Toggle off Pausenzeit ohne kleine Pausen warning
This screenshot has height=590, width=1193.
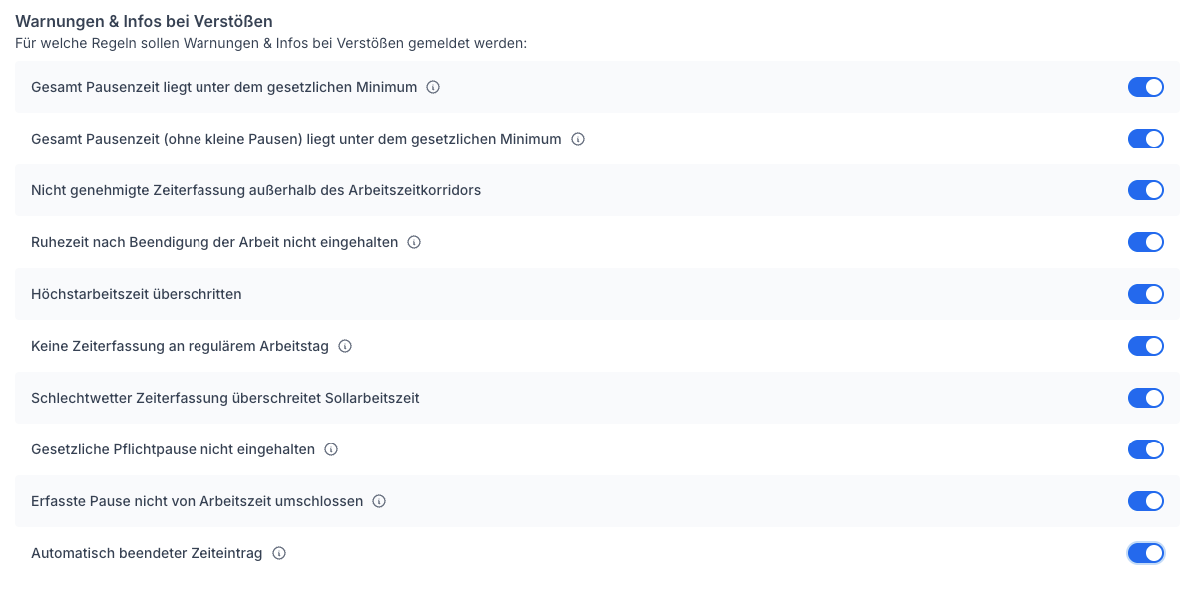click(x=1146, y=139)
